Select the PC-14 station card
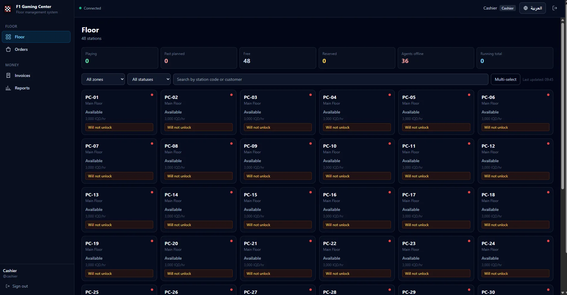The image size is (567, 295). click(198, 210)
